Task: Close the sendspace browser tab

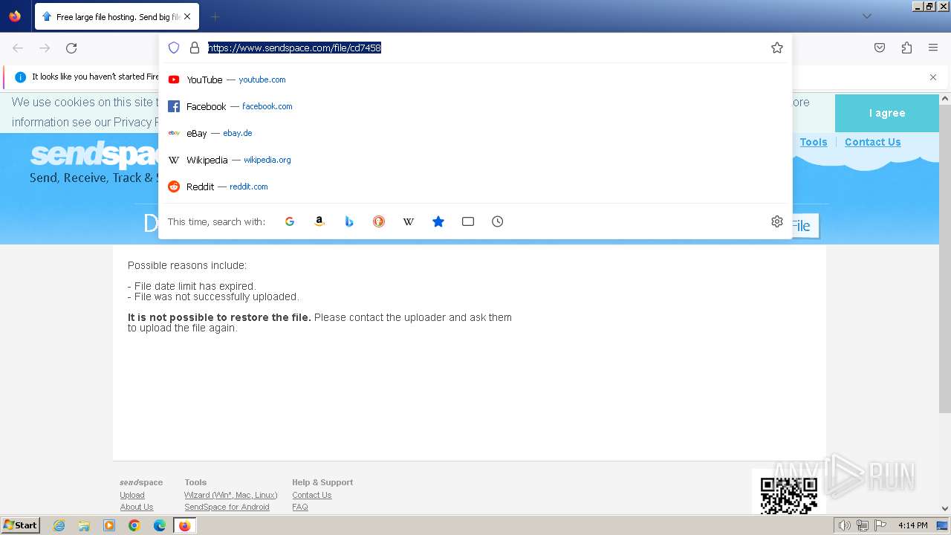Action: [x=187, y=16]
